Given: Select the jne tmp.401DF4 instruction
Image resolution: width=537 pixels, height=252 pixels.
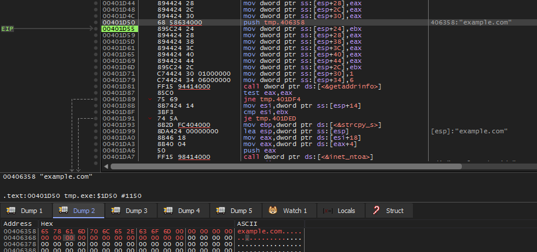Looking at the screenshot, I should tap(272, 100).
